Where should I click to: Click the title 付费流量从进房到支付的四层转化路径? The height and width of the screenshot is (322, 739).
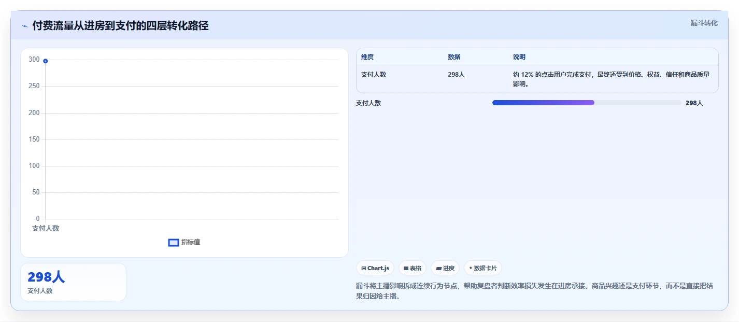[120, 25]
